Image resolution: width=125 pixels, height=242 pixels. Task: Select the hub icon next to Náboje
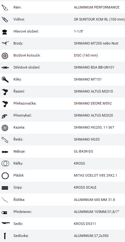(5, 152)
